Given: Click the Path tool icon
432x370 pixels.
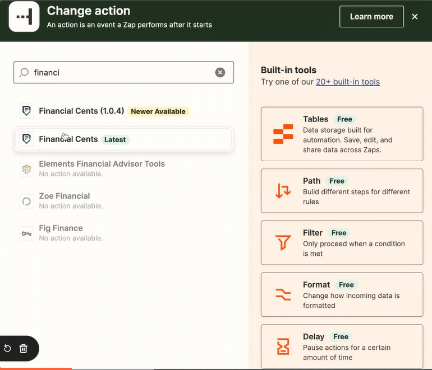Looking at the screenshot, I should coord(283,190).
